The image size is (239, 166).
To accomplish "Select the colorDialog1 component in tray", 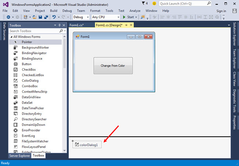I will (87, 145).
